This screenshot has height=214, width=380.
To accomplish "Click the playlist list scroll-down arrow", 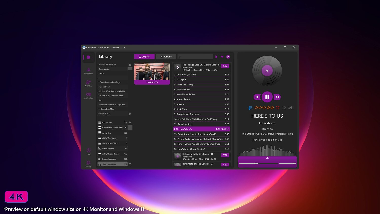I will click(x=130, y=164).
